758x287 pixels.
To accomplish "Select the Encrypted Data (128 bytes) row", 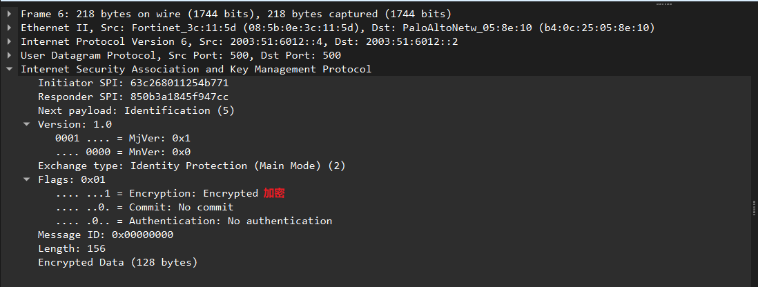I will [x=117, y=262].
